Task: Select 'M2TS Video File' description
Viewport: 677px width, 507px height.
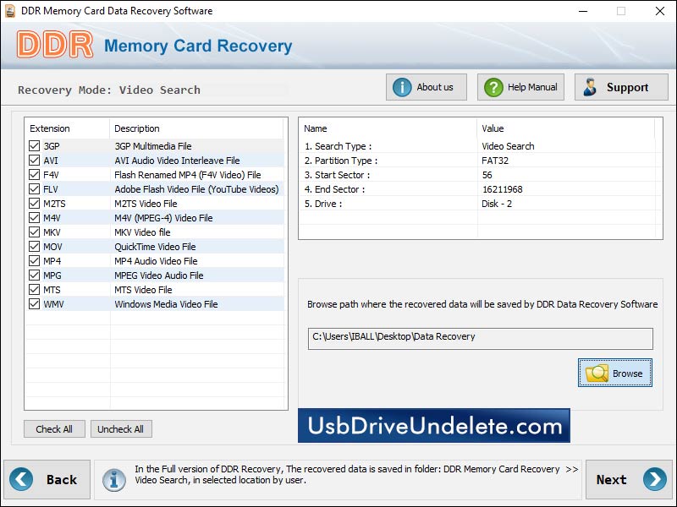Action: coord(146,204)
